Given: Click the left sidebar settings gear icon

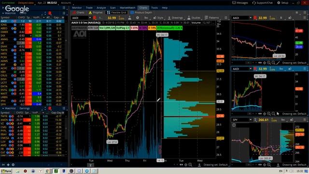Looking at the screenshot, I should [13, 165].
